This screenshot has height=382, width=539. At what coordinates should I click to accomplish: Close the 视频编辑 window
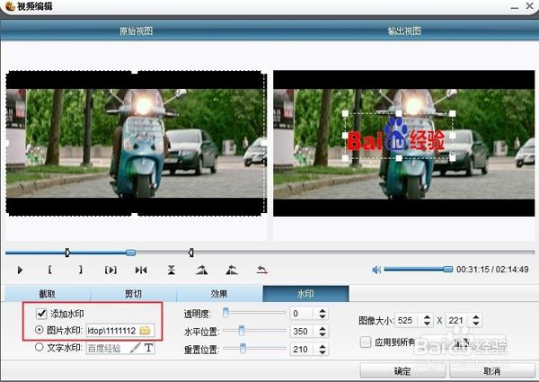[x=530, y=6]
